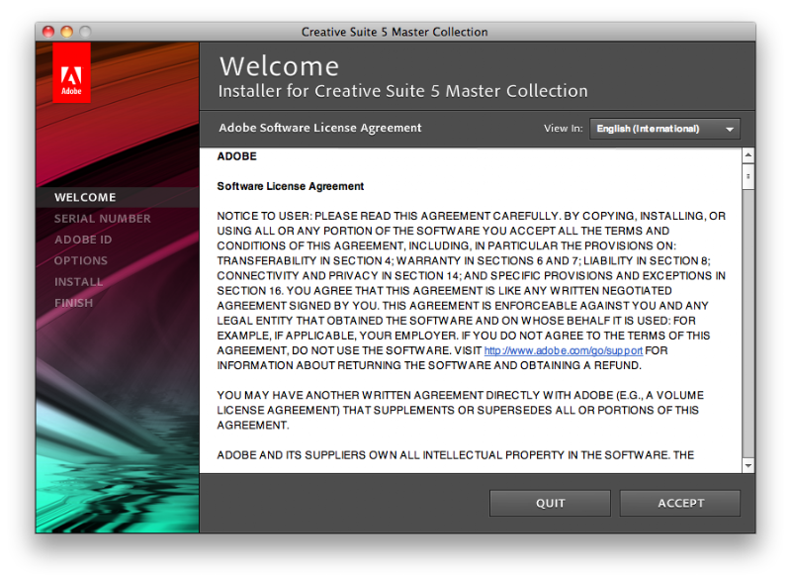Click the license scrollbar down arrow
This screenshot has width=791, height=582.
click(748, 466)
